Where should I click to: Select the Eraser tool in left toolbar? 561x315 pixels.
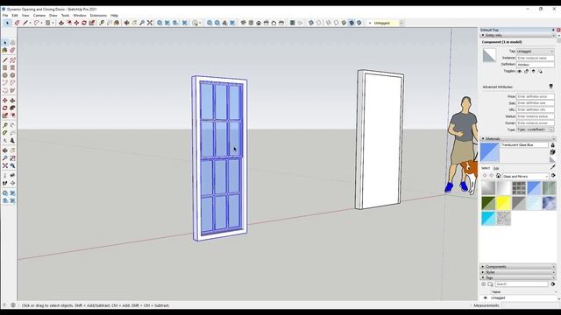(12, 51)
